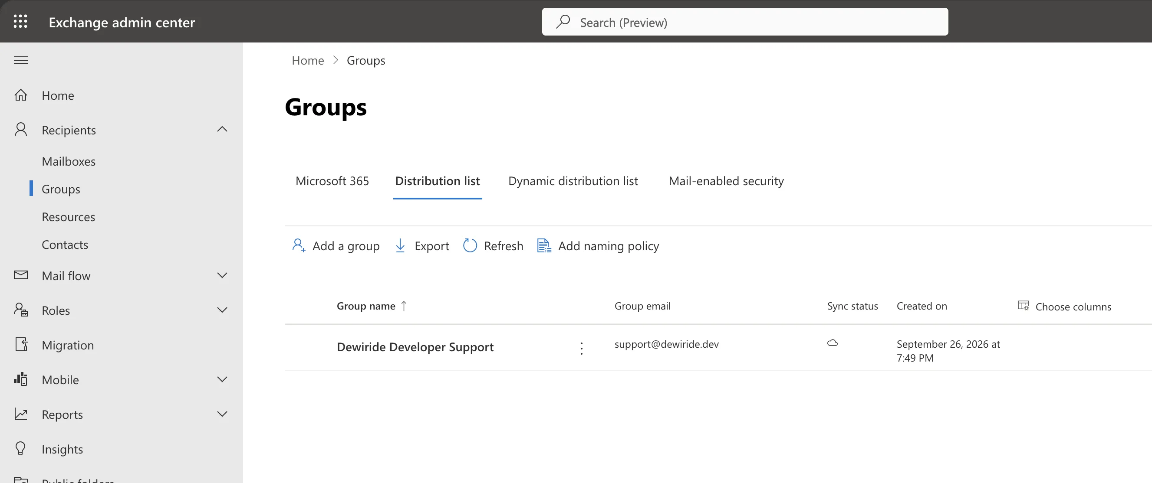This screenshot has width=1152, height=483.
Task: Click the Insights lightbulb icon
Action: click(x=20, y=449)
